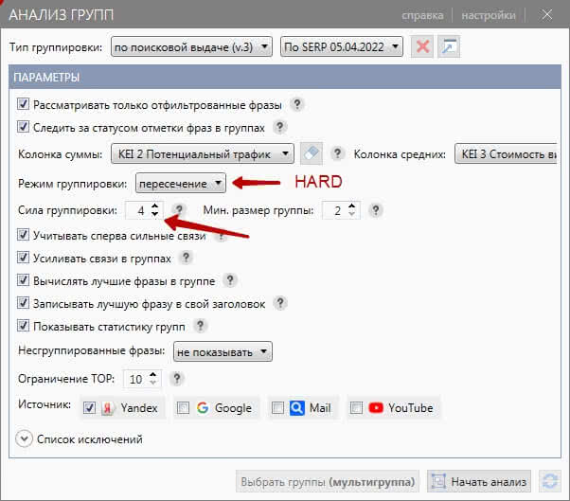The width and height of the screenshot is (570, 501).
Task: Enable the YouTube source checkbox
Action: 356,408
